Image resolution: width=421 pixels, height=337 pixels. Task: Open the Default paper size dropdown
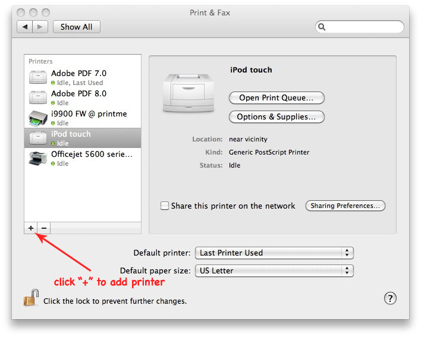pyautogui.click(x=274, y=270)
